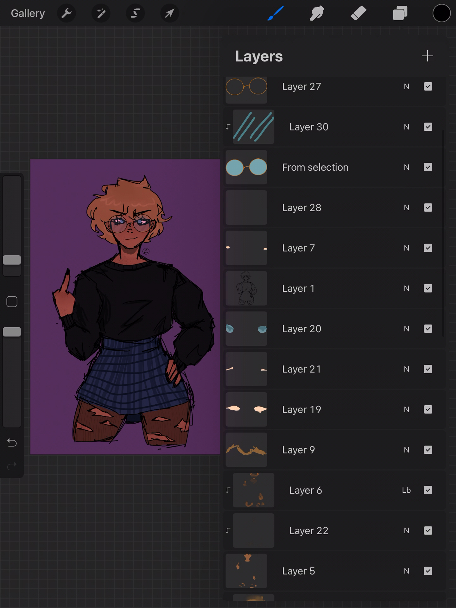Viewport: 456px width, 608px height.
Task: Select the Layer 20 name
Action: point(301,329)
